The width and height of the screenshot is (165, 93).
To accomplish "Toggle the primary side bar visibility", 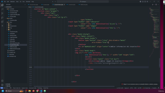I will click(x=141, y=2).
